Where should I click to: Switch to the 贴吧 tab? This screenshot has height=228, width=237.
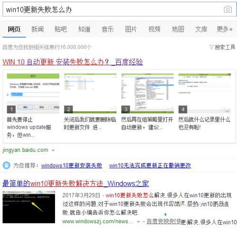[61, 29]
